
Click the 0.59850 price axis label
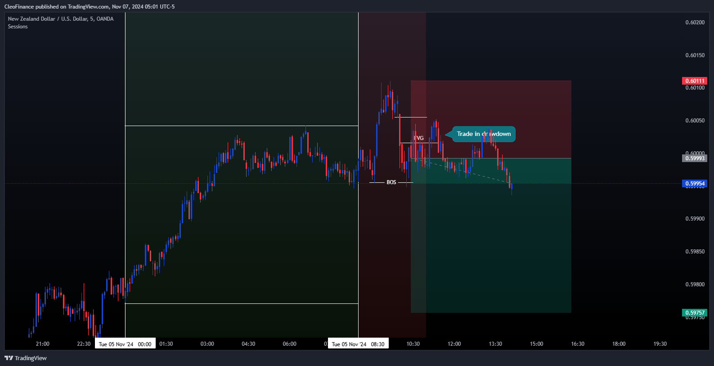click(695, 252)
